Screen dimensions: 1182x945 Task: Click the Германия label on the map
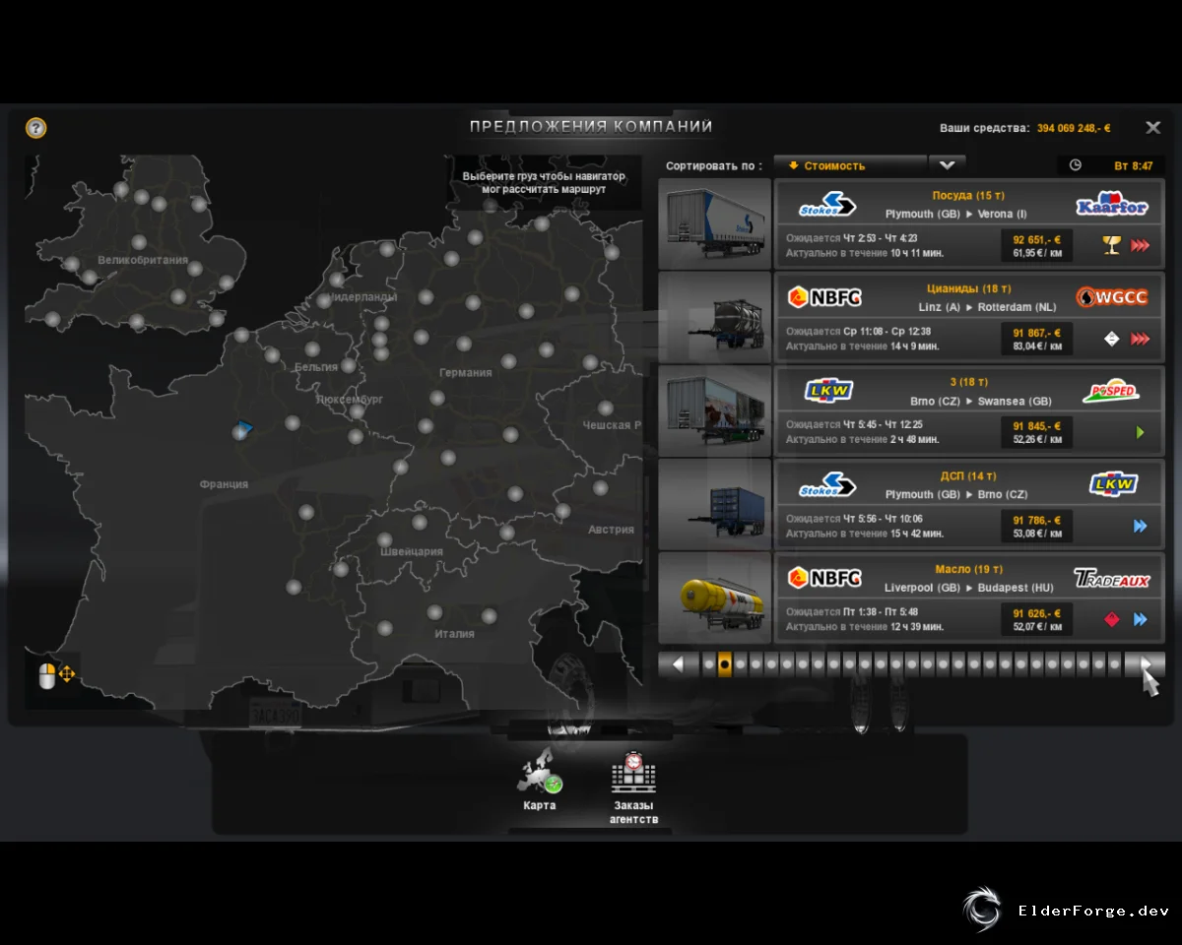click(466, 373)
